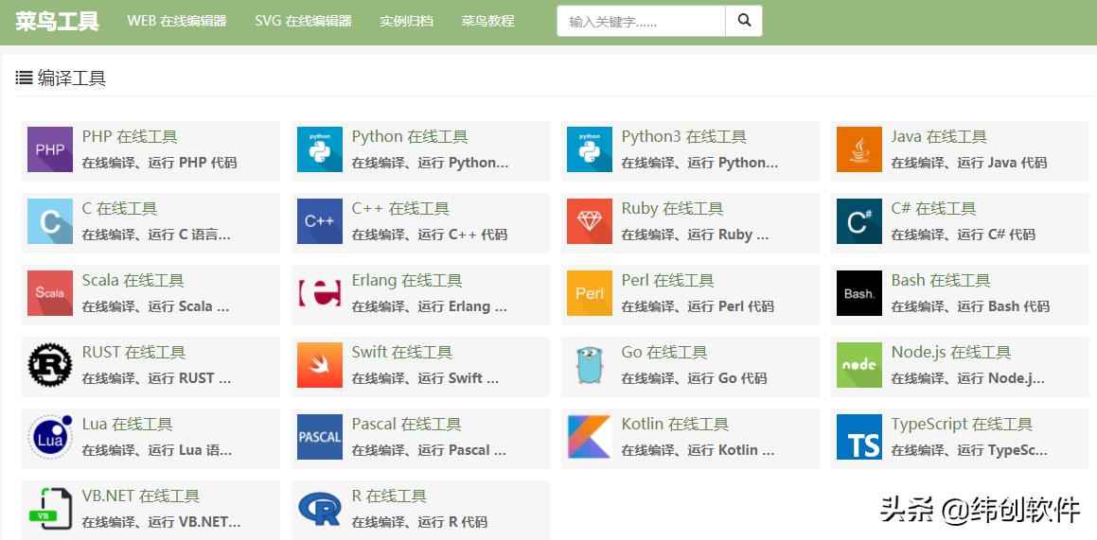
Task: Open the Bash 在线工具 link
Action: click(941, 281)
